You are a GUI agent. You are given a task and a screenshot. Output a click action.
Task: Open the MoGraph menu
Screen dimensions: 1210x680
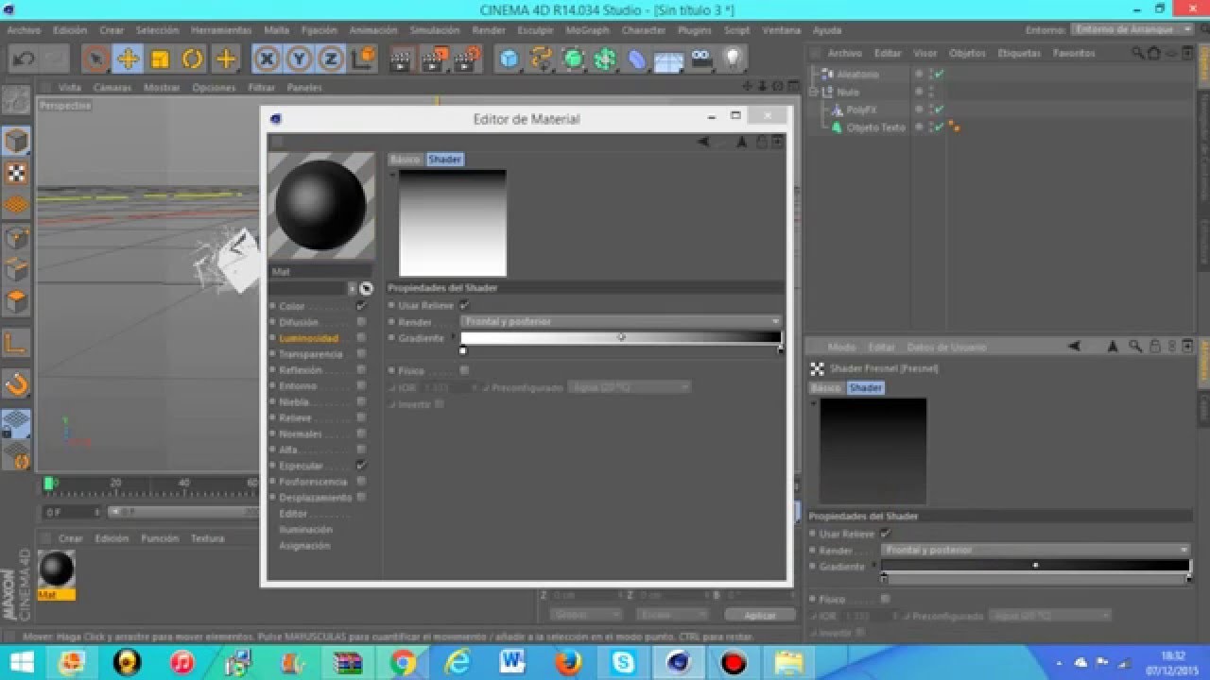pyautogui.click(x=587, y=30)
